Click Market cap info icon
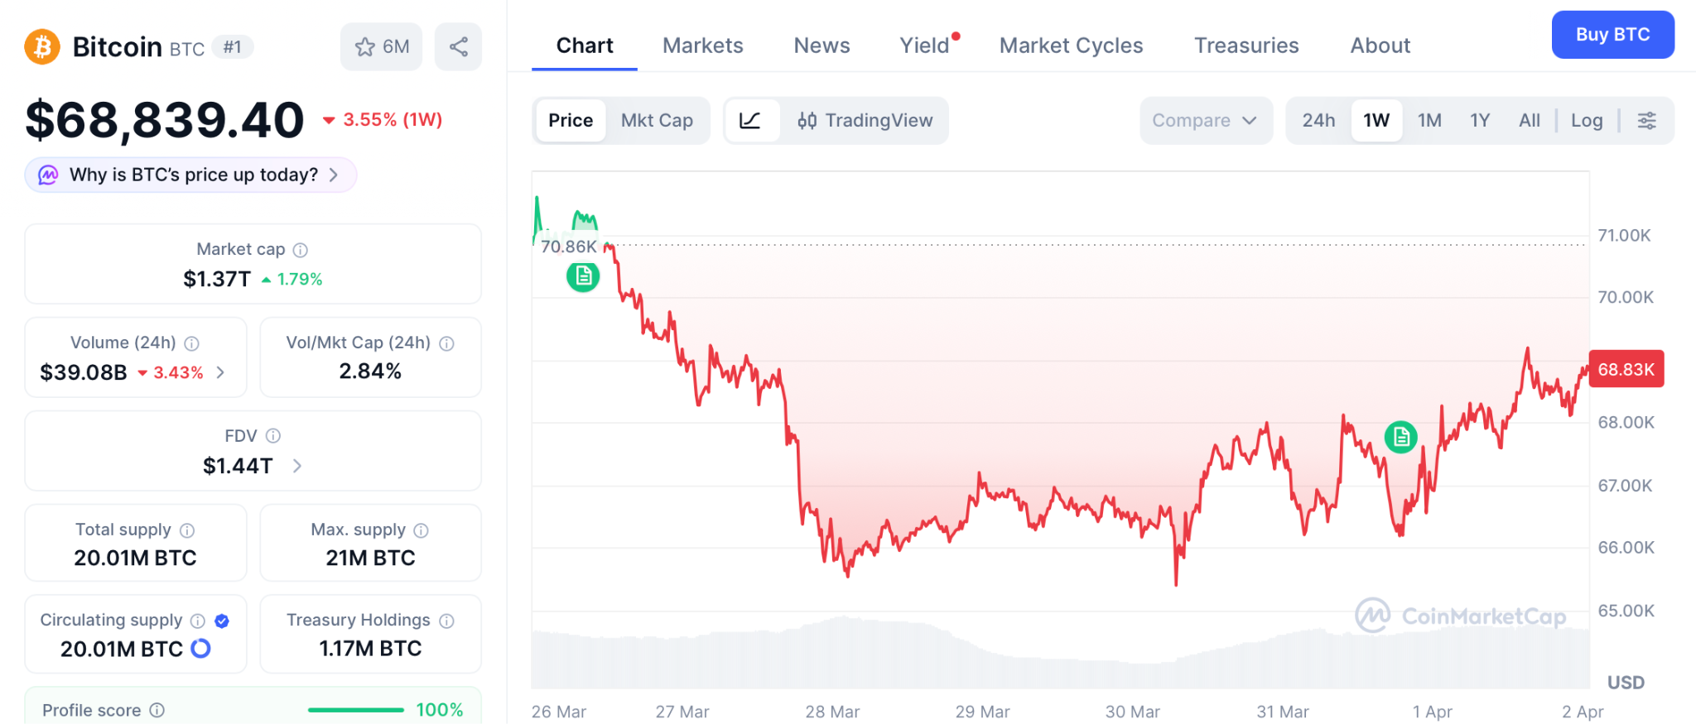Screen dimensions: 1696x724 click(x=301, y=250)
